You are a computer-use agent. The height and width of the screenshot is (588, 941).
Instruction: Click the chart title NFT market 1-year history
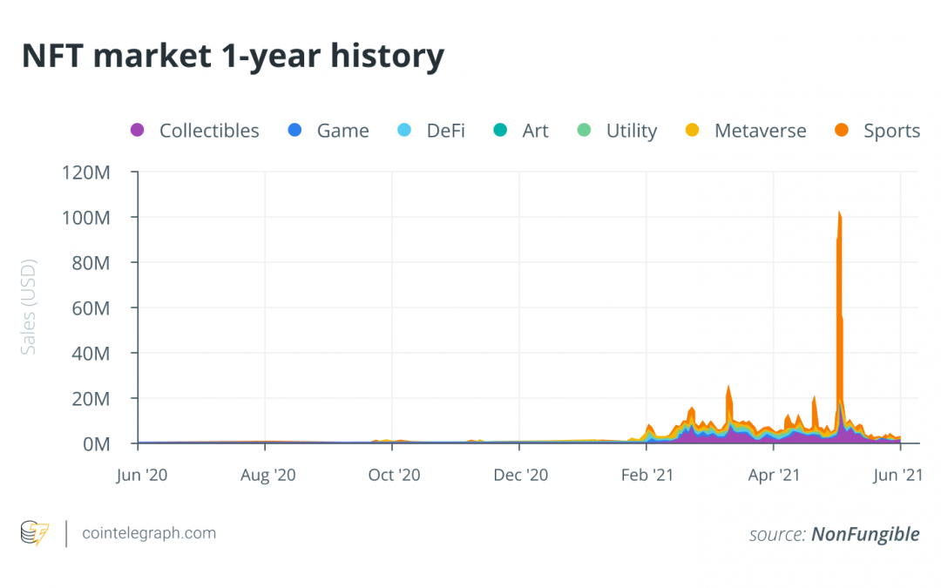(x=233, y=57)
